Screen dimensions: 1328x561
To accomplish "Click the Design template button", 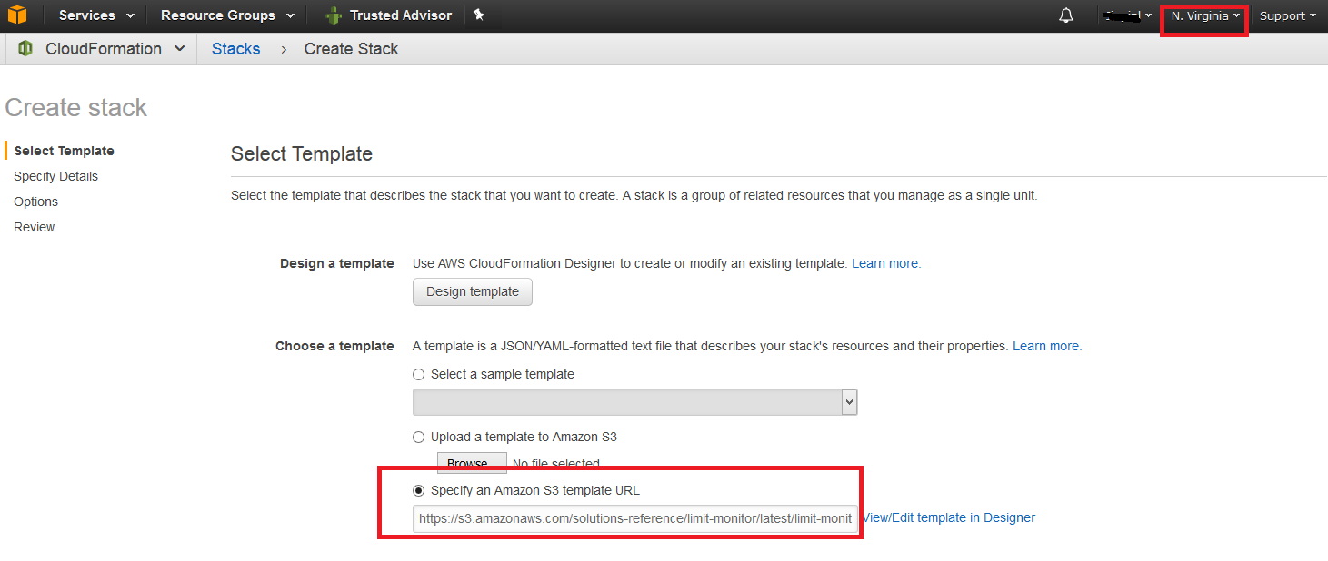I will (473, 291).
